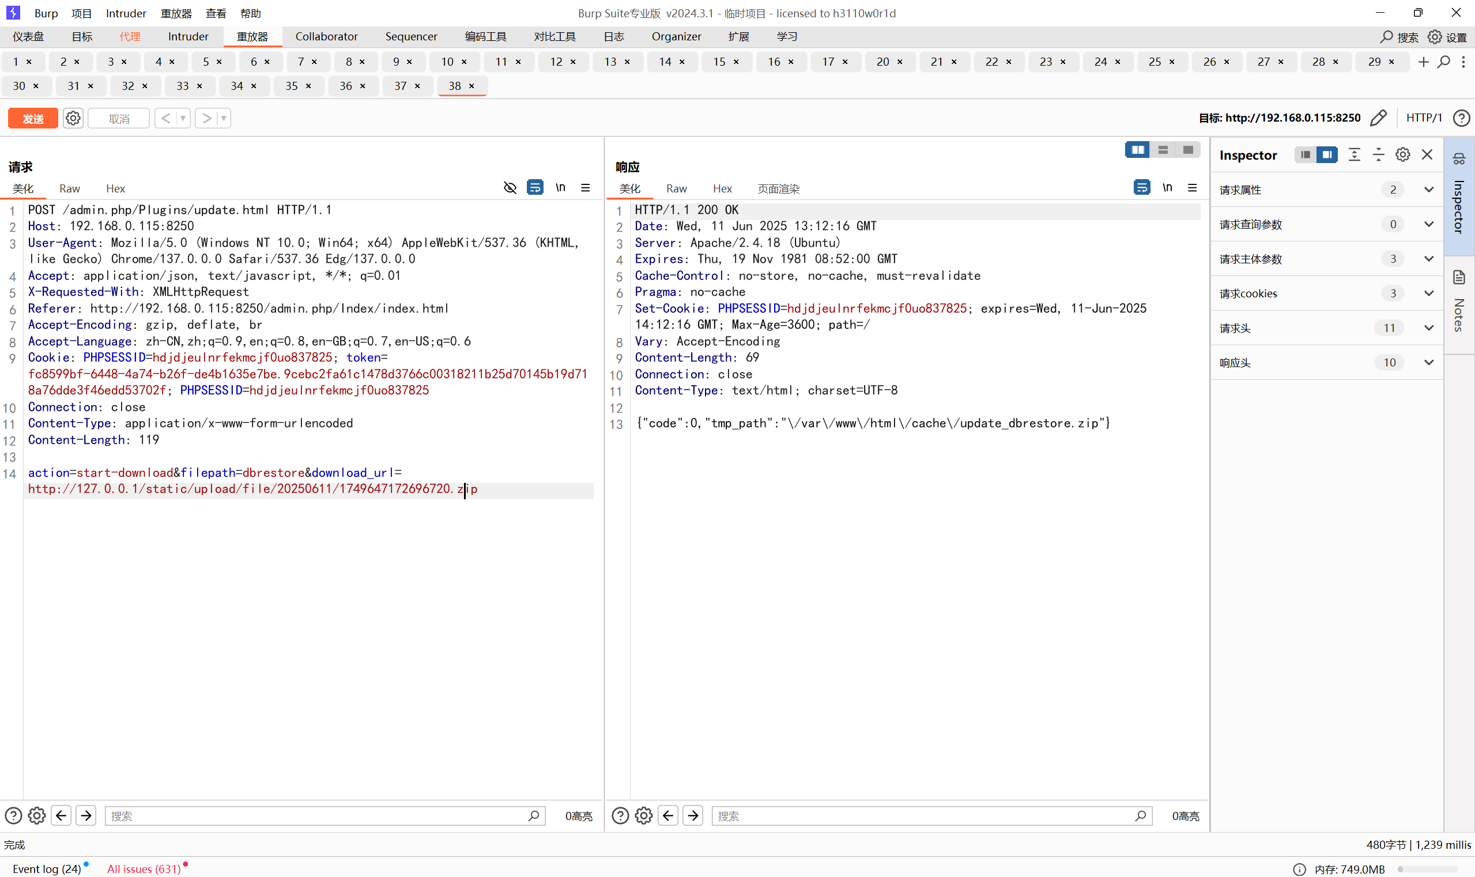Switch to side-by-side layout view
The height and width of the screenshot is (877, 1475).
click(1137, 150)
